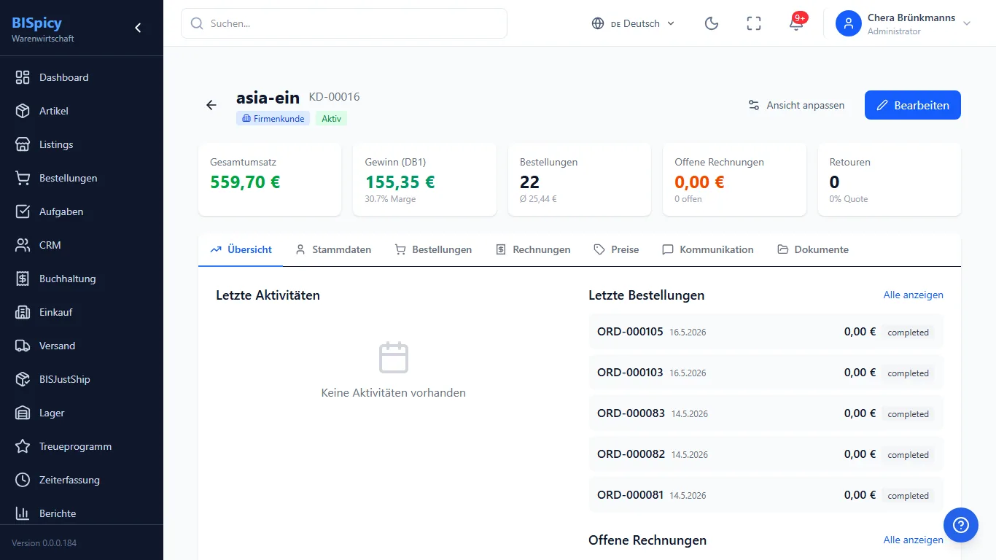Click Version 0.0.0.184 text

(44, 543)
